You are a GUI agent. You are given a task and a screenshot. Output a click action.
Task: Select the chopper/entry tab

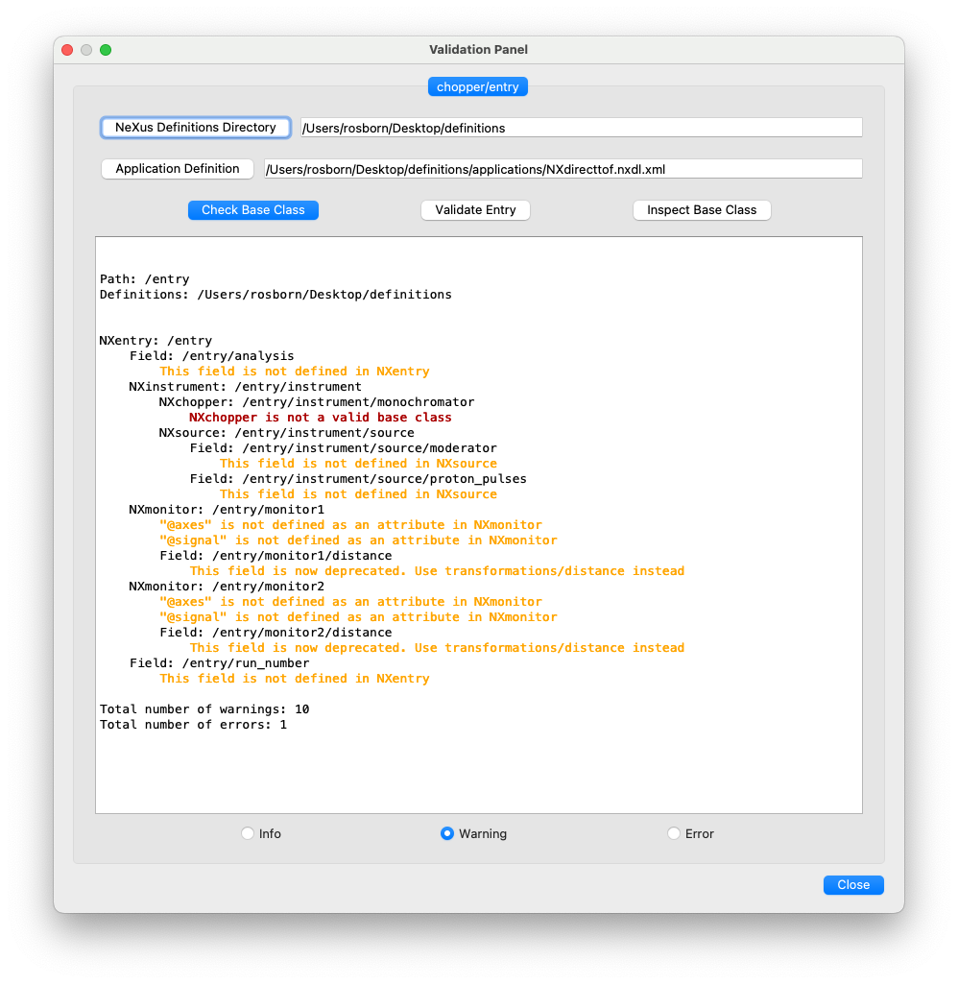[477, 87]
